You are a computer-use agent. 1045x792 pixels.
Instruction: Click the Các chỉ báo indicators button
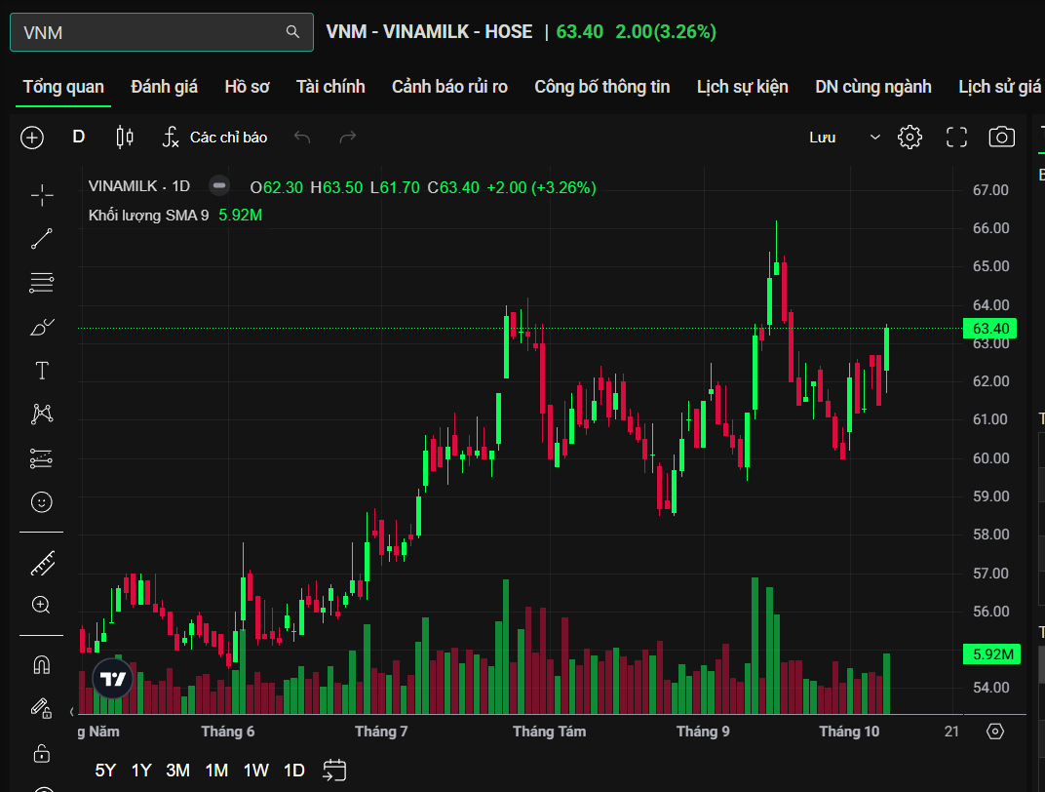point(214,138)
